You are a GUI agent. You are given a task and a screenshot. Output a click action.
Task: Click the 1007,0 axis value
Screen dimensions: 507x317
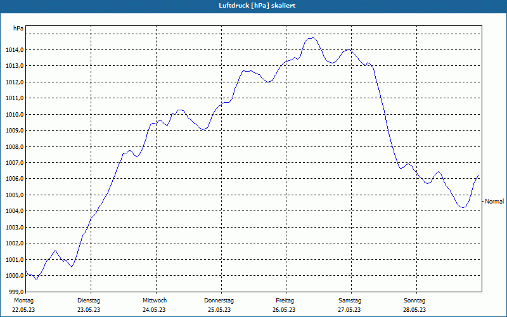(x=15, y=163)
